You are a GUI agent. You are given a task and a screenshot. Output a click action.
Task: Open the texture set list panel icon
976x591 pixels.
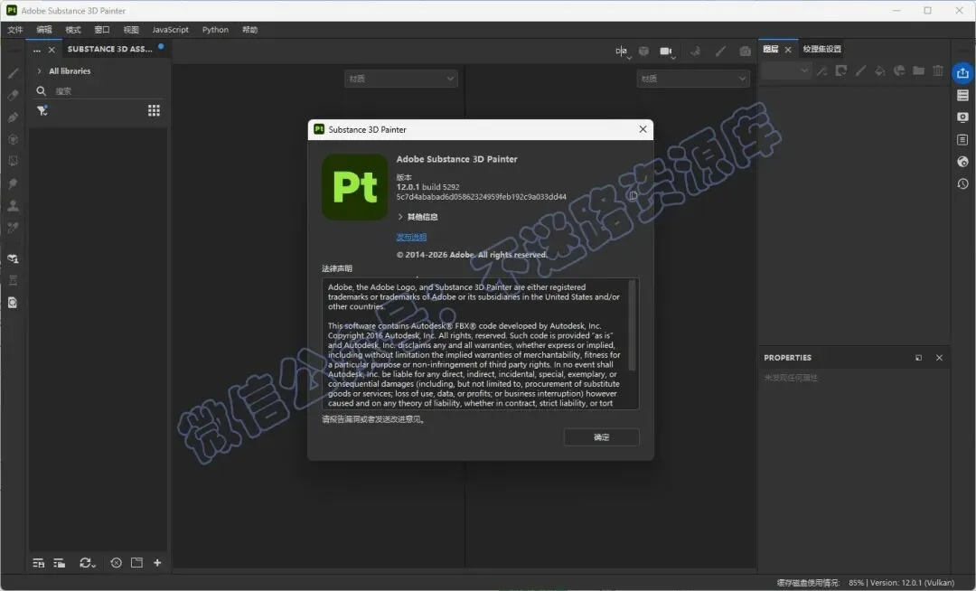(962, 95)
